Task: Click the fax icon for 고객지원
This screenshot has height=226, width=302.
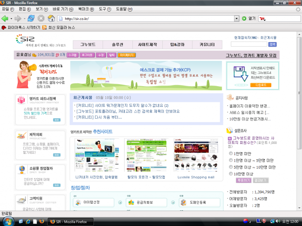Action: click(x=22, y=200)
